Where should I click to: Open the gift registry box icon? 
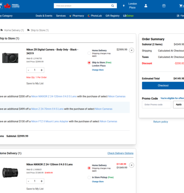pos(164,6)
